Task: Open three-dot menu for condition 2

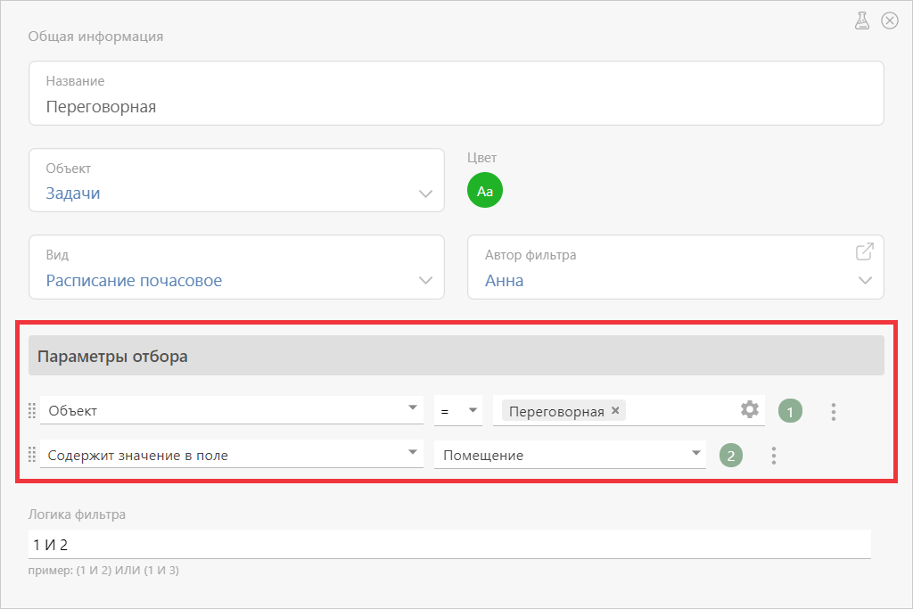Action: 774,456
